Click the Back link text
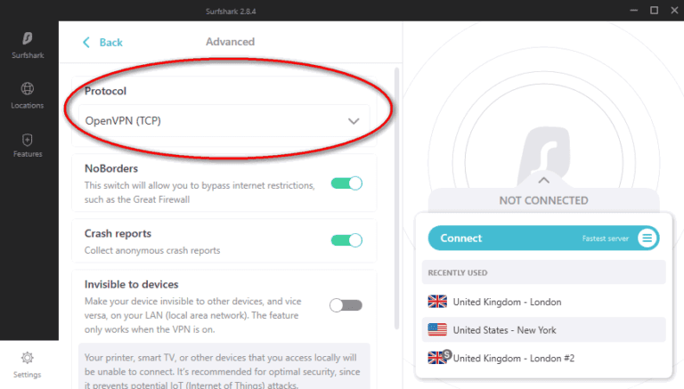 click(x=111, y=42)
